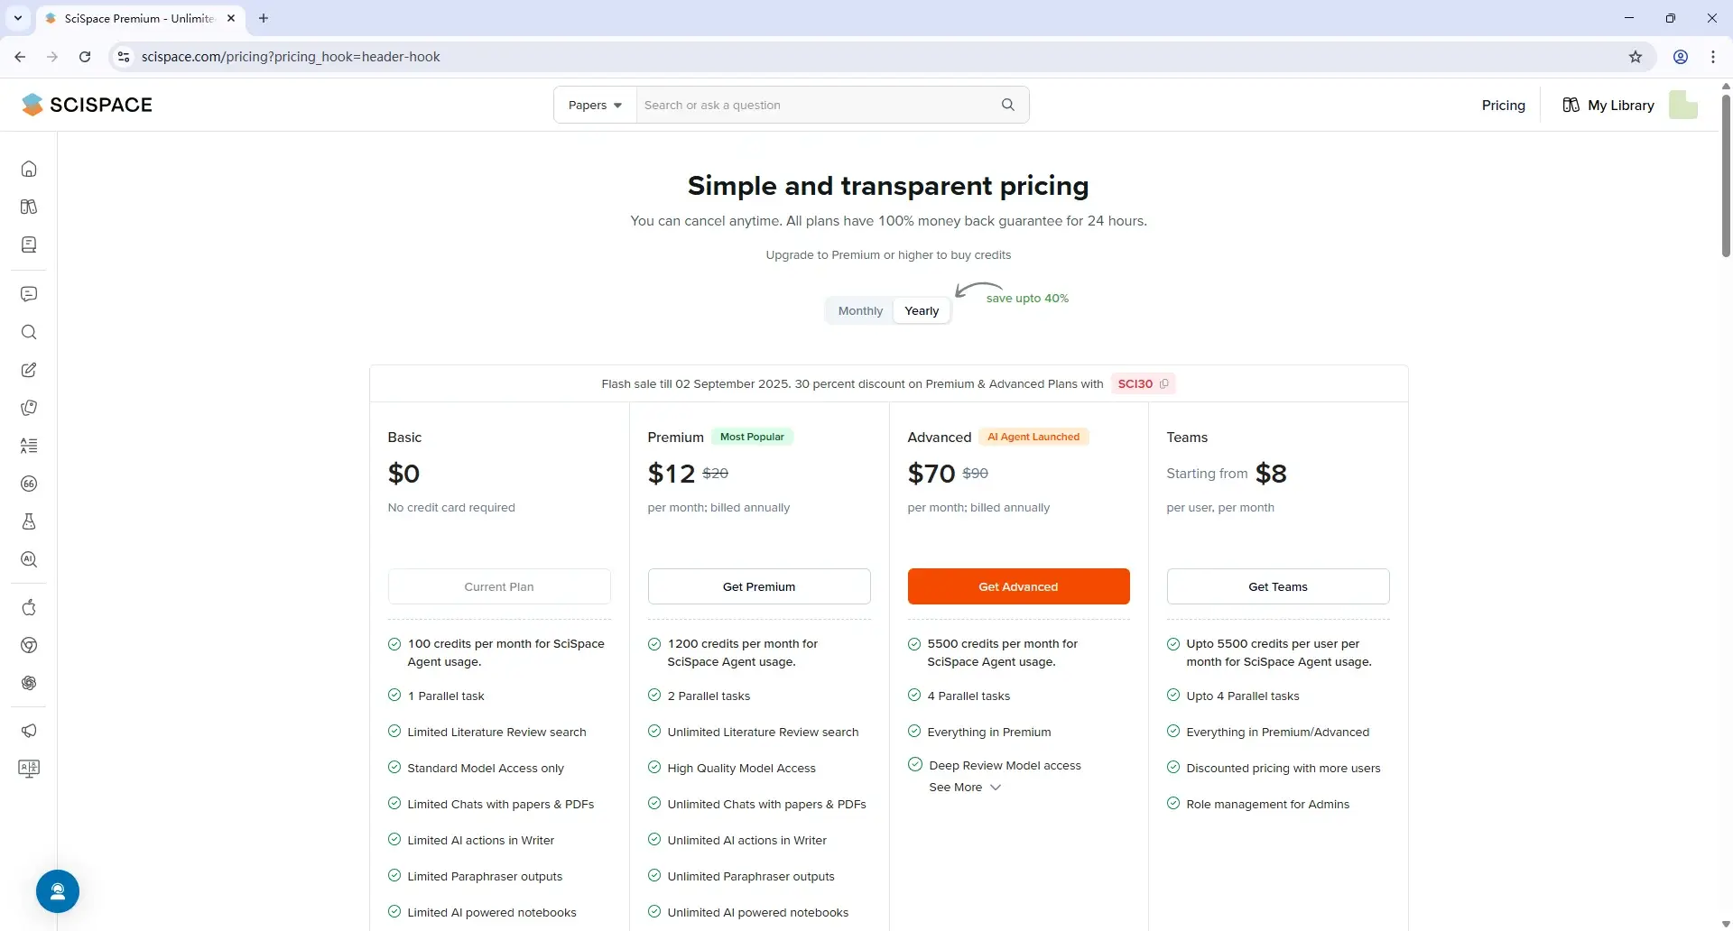Switch billing to Monthly
Viewport: 1733px width, 931px height.
(x=860, y=310)
